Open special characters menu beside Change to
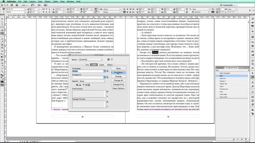Screen dimensions: 255x143 point(108,77)
